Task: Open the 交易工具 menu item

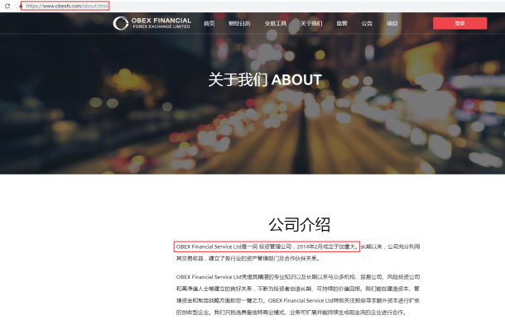Action: pyautogui.click(x=276, y=23)
